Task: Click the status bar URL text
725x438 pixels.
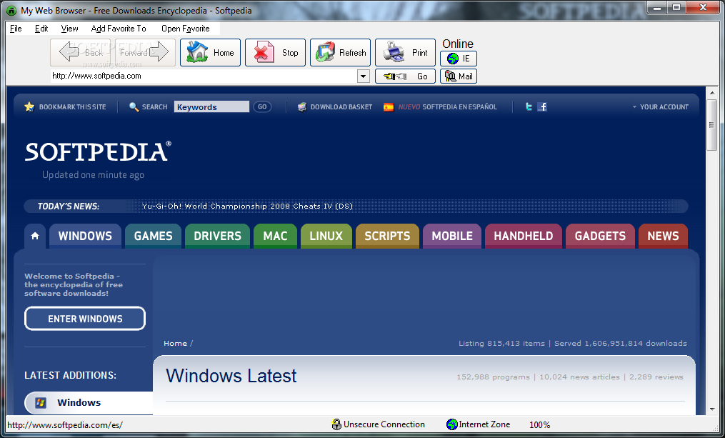Action: tap(65, 424)
